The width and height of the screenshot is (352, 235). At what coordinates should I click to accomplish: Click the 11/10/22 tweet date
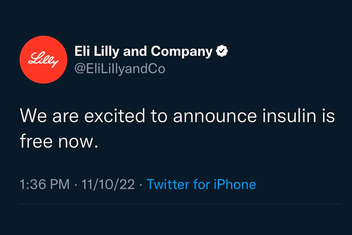tap(108, 184)
